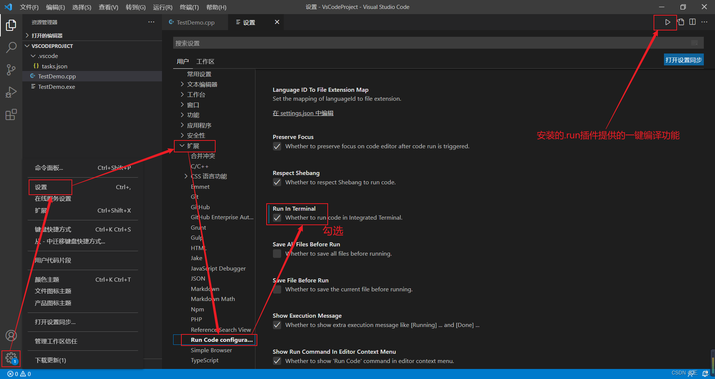Choose 下载更新(1) menu entry
Viewport: 715px width, 379px height.
tap(83, 360)
